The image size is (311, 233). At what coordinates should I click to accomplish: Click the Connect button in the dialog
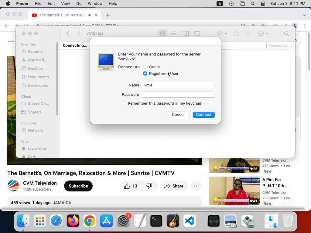tap(203, 114)
